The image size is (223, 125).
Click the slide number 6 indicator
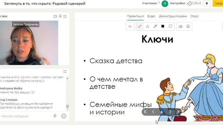(162, 112)
